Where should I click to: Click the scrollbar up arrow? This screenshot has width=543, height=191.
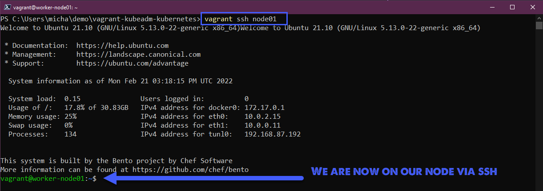tap(539, 17)
